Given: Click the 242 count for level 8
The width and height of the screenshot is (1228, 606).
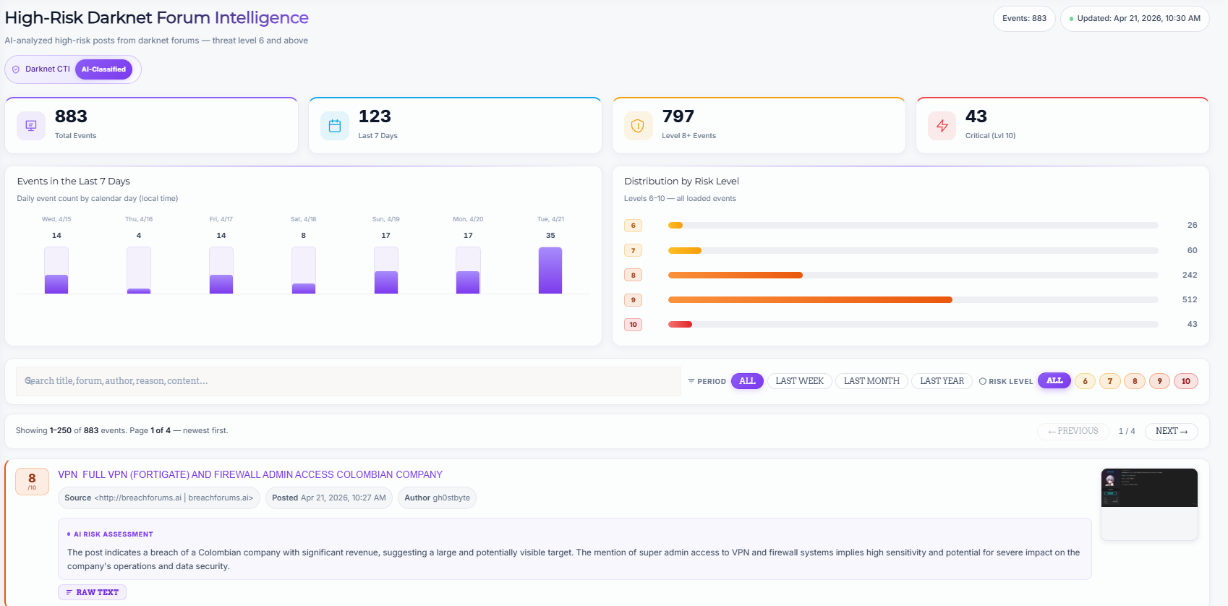Looking at the screenshot, I should tap(1190, 275).
